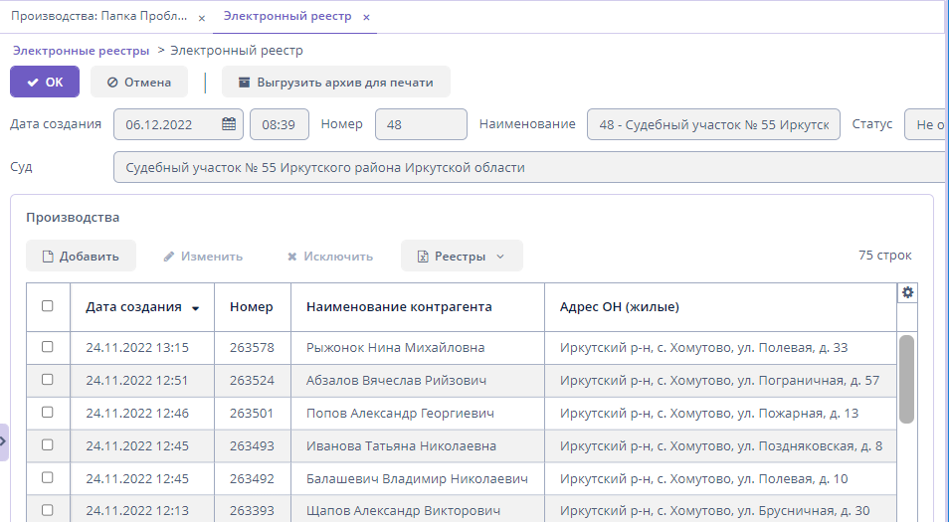Click the calendar icon in date field
The height and width of the screenshot is (522, 949).
click(x=228, y=124)
